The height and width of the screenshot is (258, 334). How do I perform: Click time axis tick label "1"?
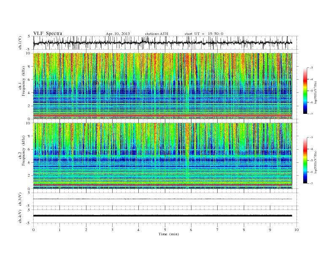pos(59,230)
